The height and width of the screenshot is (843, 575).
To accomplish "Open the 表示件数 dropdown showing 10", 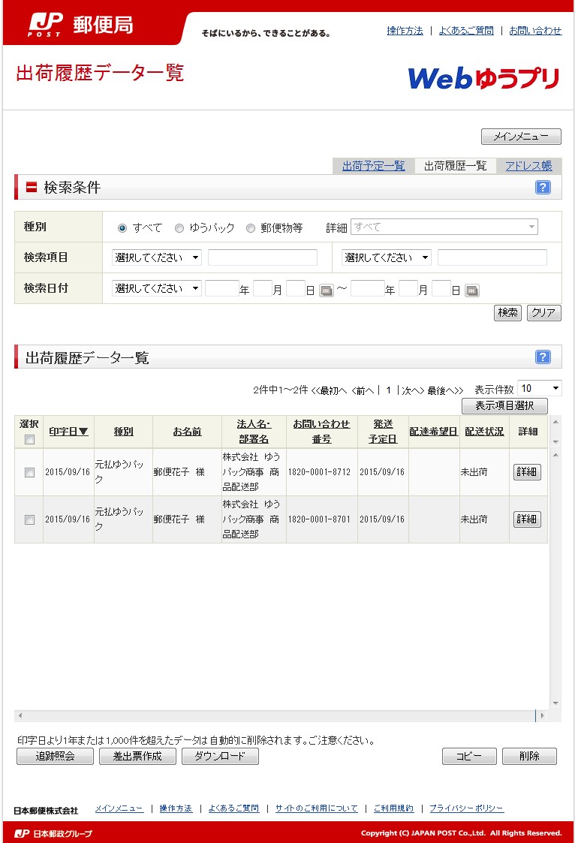I will [x=540, y=388].
